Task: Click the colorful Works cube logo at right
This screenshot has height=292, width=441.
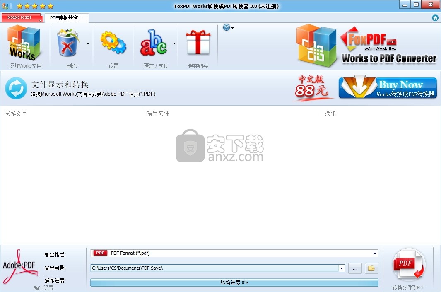Action: point(316,46)
